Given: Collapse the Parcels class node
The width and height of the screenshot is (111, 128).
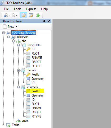Looking at the screenshot, I should (x=18, y=70).
